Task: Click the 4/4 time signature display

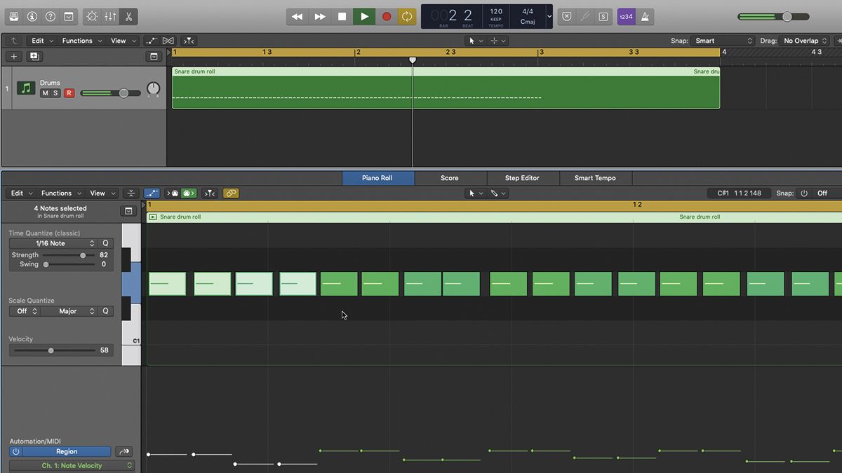Action: (x=527, y=11)
